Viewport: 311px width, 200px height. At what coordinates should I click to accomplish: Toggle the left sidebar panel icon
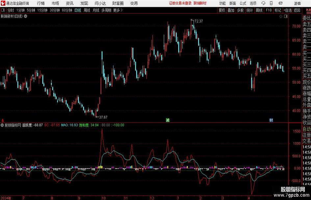[x=3, y=10]
